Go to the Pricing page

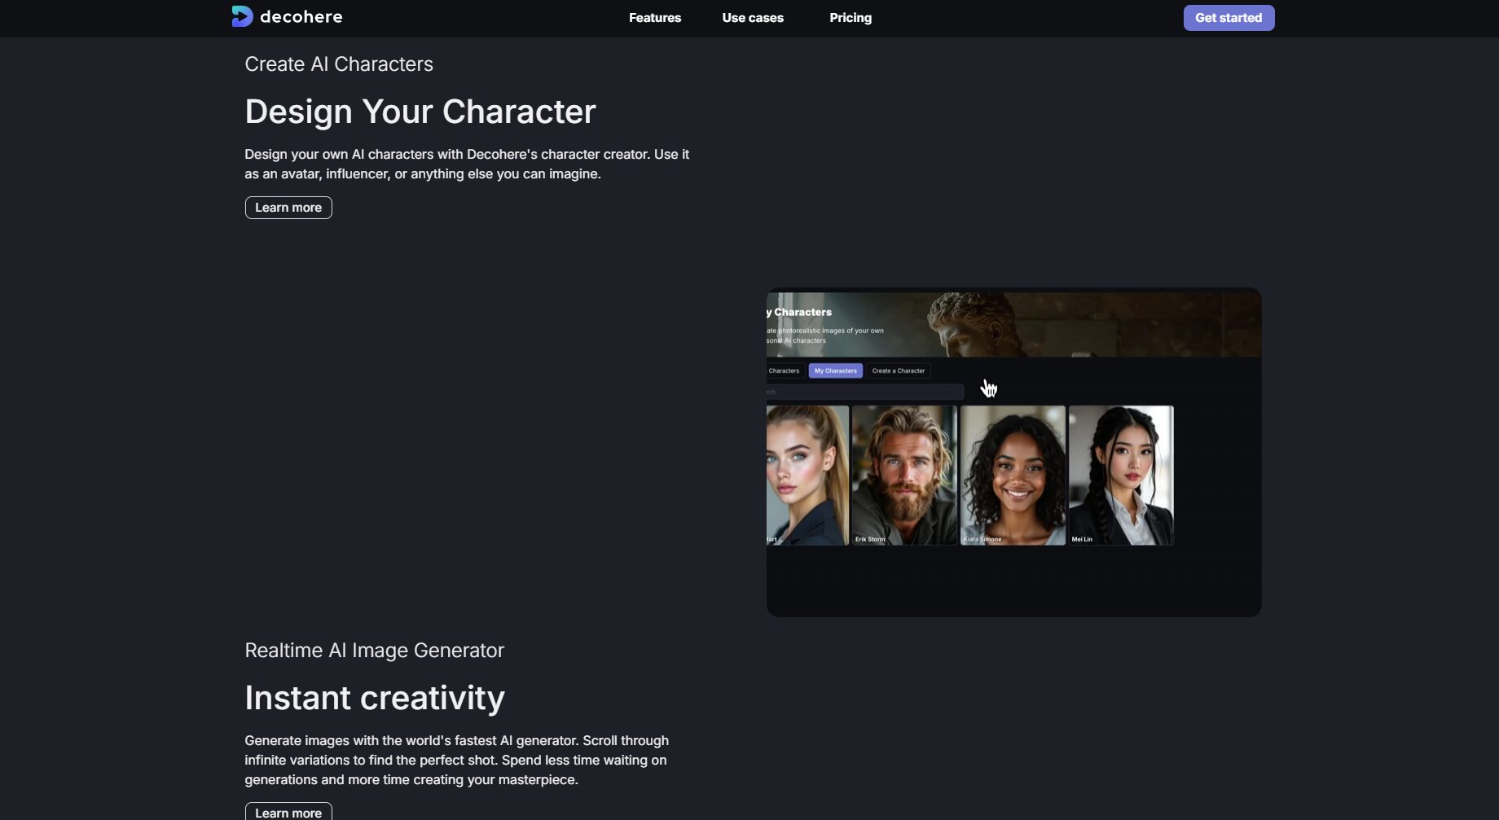(851, 18)
